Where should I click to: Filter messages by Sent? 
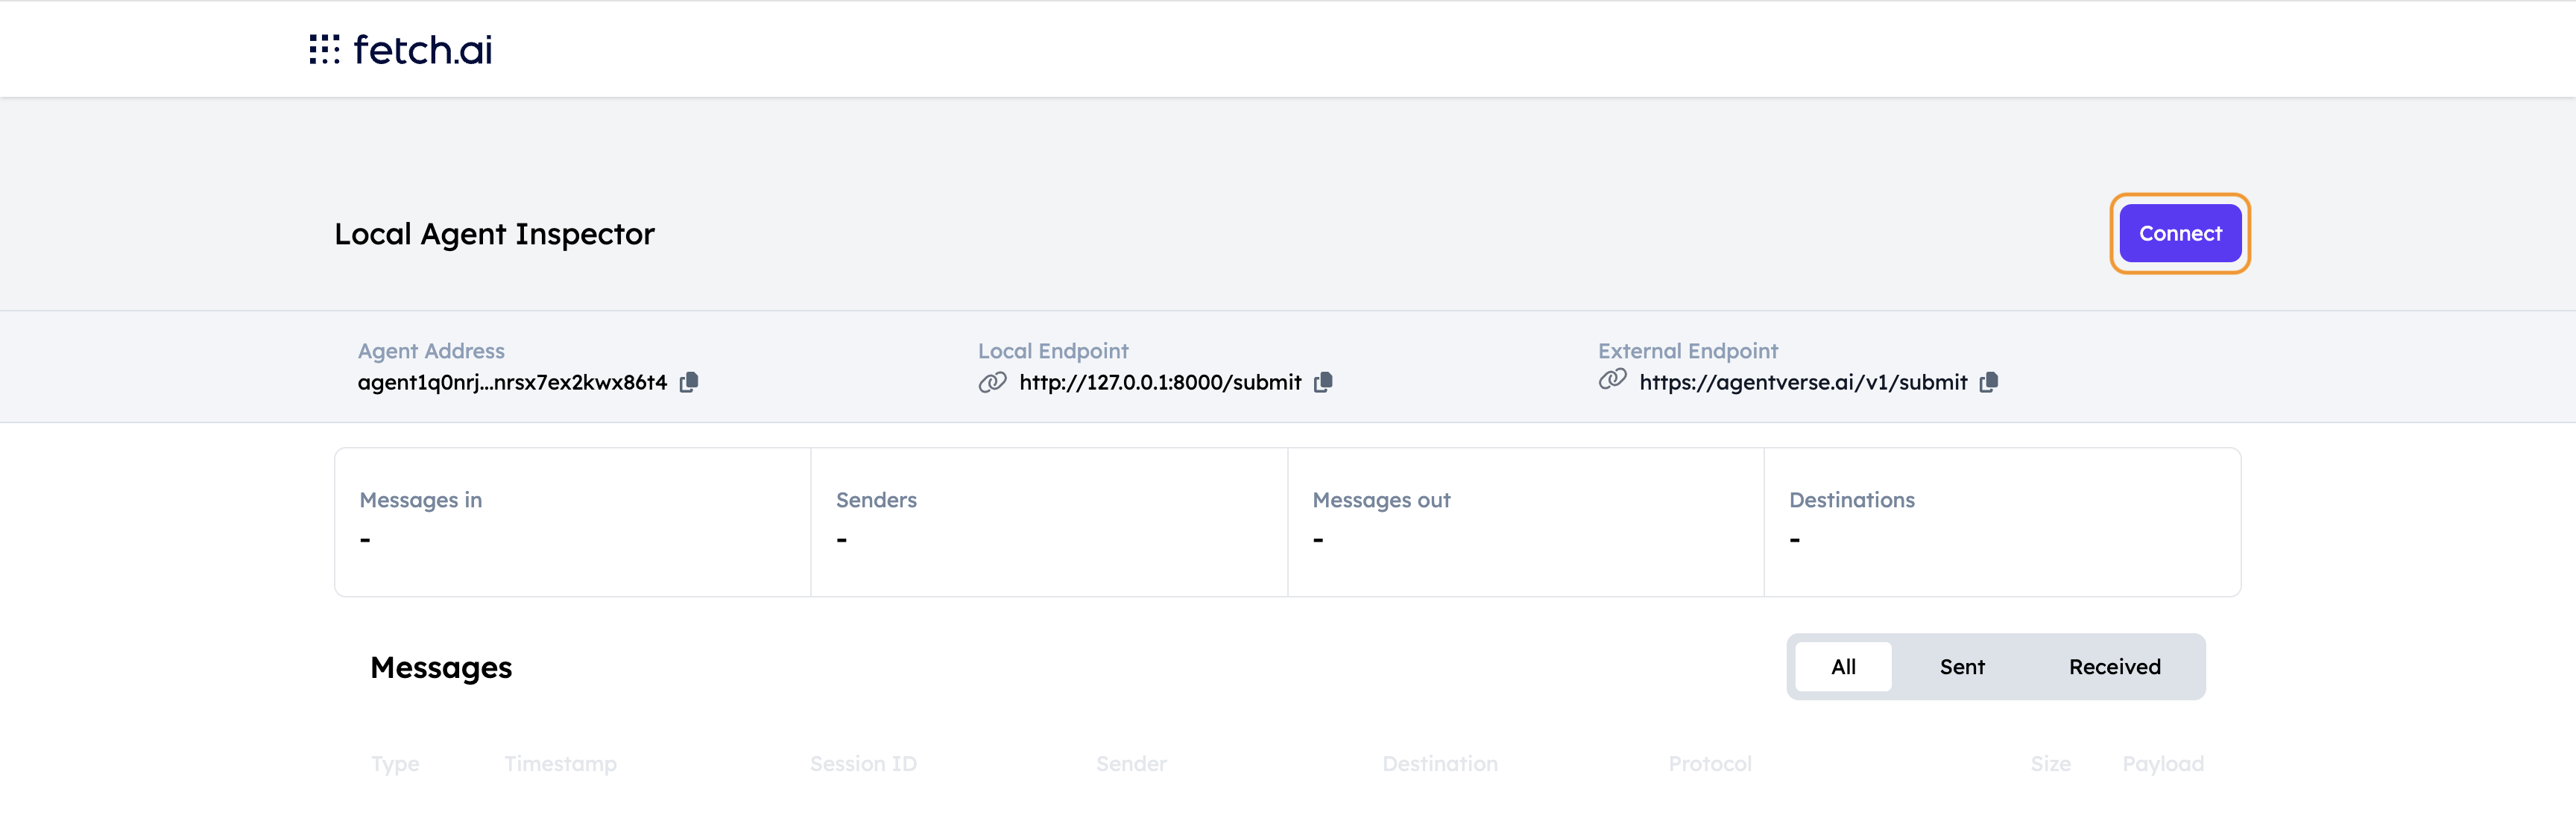[x=1962, y=667]
